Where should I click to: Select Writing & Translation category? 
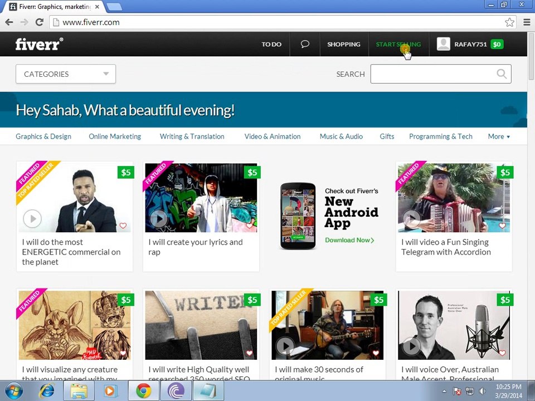point(192,136)
